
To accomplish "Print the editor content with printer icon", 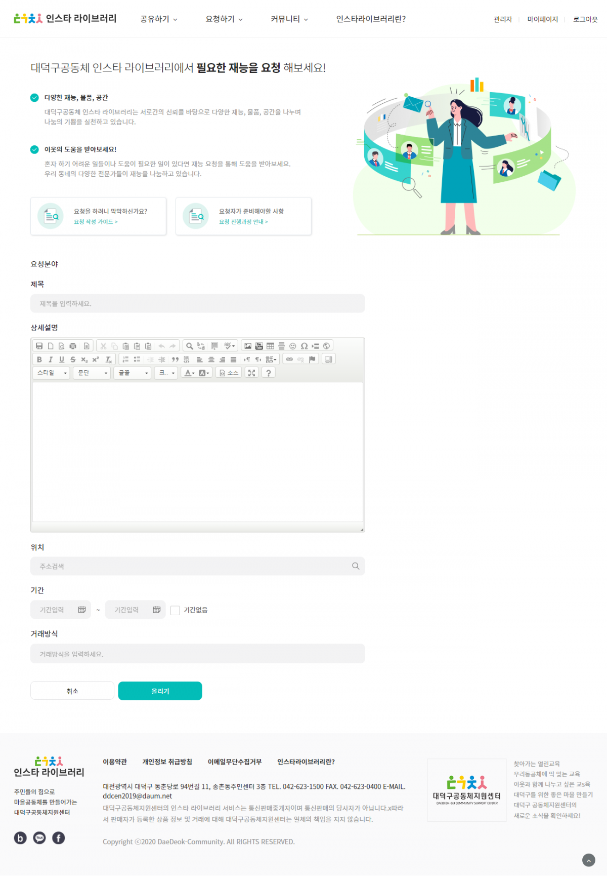I will point(73,346).
